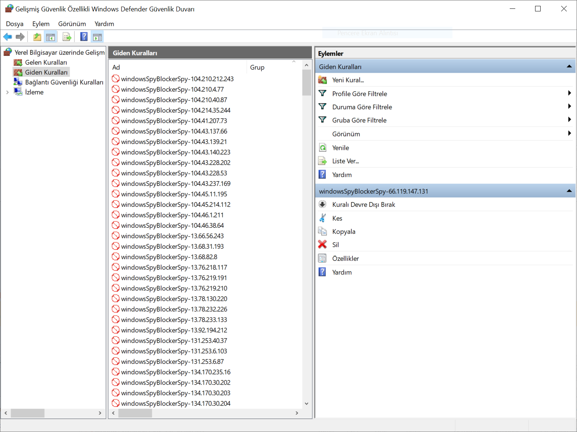Click the Export List toolbar icon
577x432 pixels.
pos(67,37)
